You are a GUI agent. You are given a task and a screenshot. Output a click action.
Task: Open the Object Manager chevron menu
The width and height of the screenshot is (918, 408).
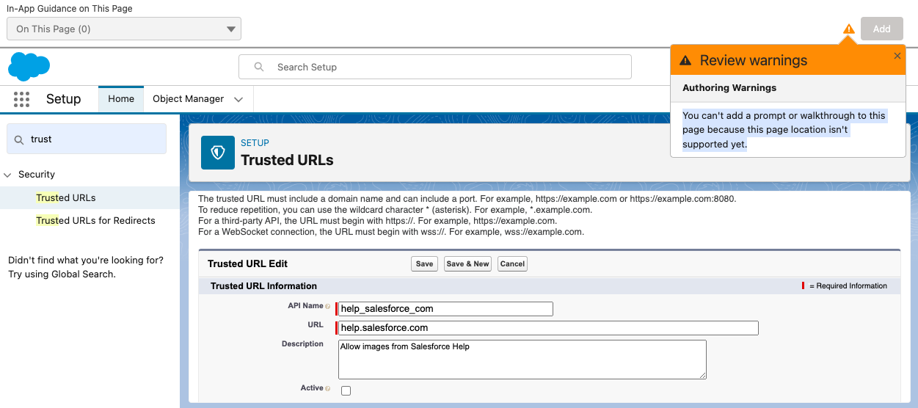coord(238,99)
